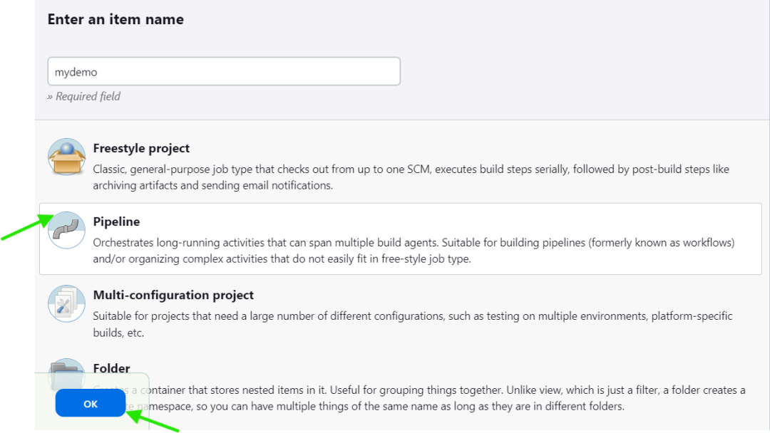Select the Freestyle project title
The height and width of the screenshot is (433, 770).
point(141,148)
